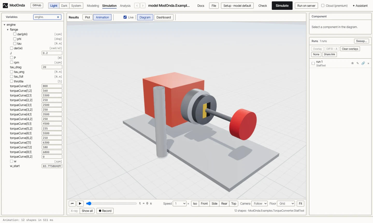Clear the variables filter with the x icon
This screenshot has height=223, width=373.
58,17
